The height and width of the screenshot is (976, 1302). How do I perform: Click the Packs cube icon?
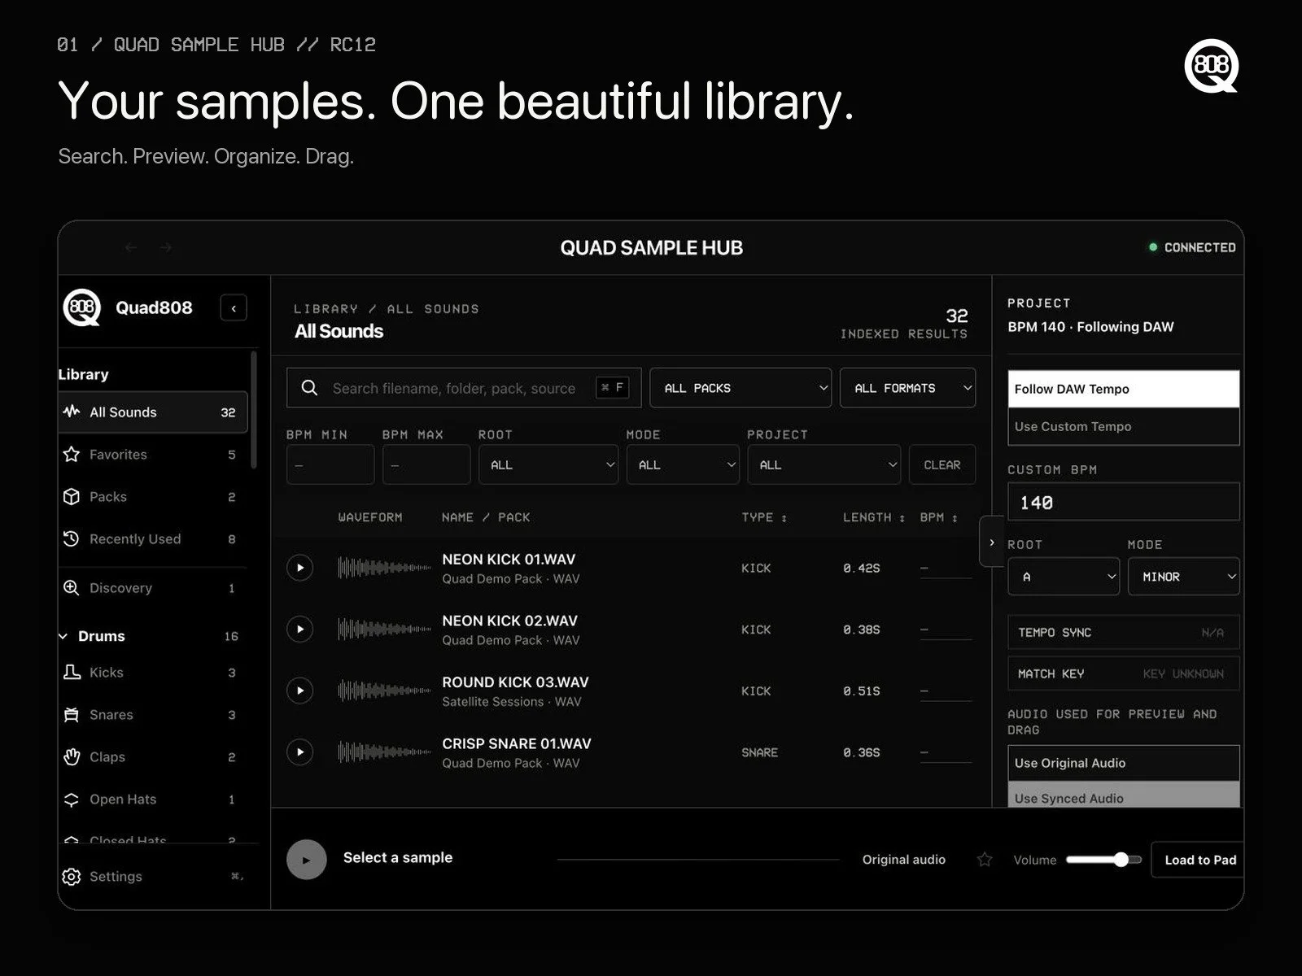(72, 496)
